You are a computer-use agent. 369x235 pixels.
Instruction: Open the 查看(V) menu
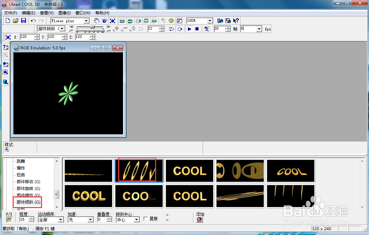click(x=46, y=13)
